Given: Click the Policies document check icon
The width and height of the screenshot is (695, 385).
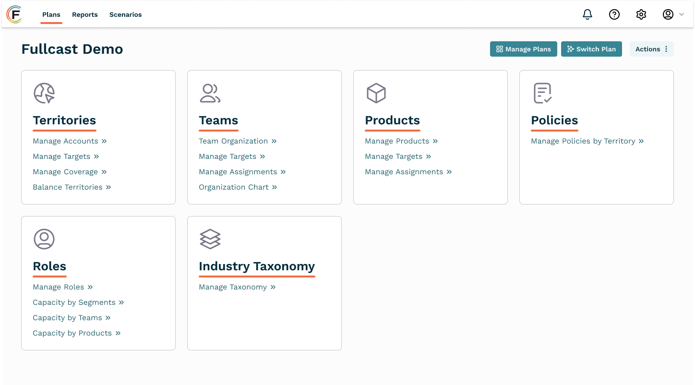Looking at the screenshot, I should [x=542, y=93].
